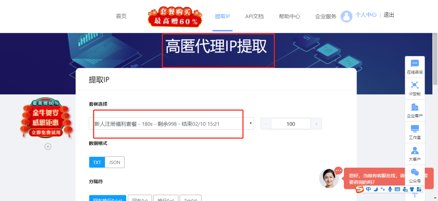438x201 pixels.
Task: Select the Tab(\t) separator option
Action: pyautogui.click(x=191, y=198)
